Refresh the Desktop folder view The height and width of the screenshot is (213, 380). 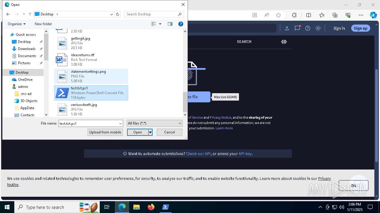tap(118, 14)
